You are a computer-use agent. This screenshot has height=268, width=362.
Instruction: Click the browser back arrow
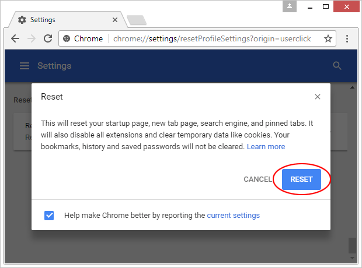(x=15, y=38)
